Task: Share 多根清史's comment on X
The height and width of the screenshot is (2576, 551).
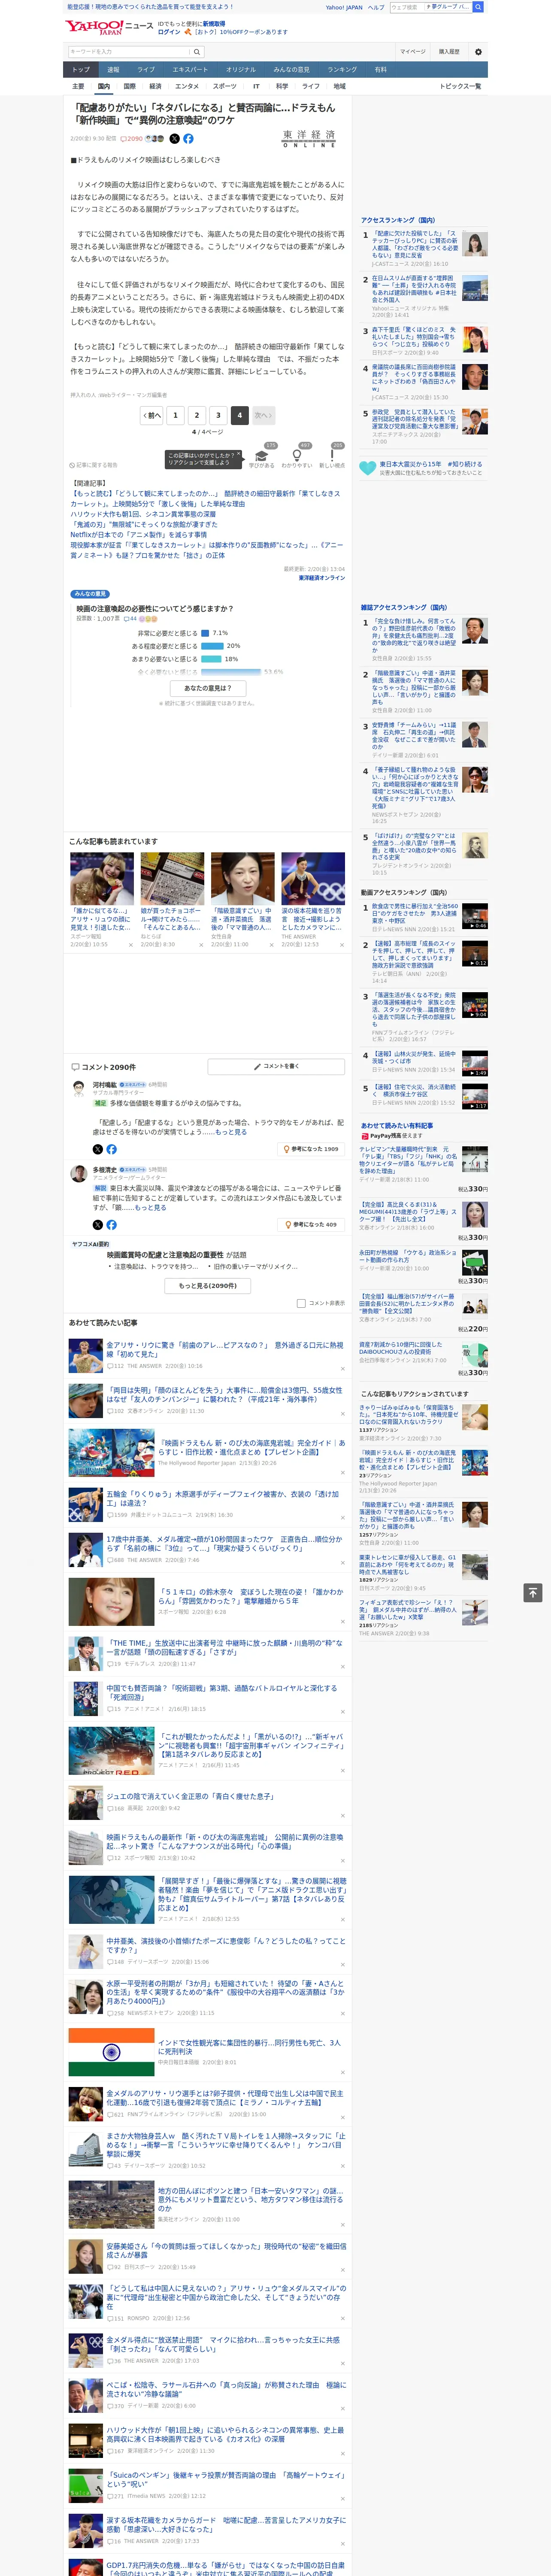Action: 98,1224
